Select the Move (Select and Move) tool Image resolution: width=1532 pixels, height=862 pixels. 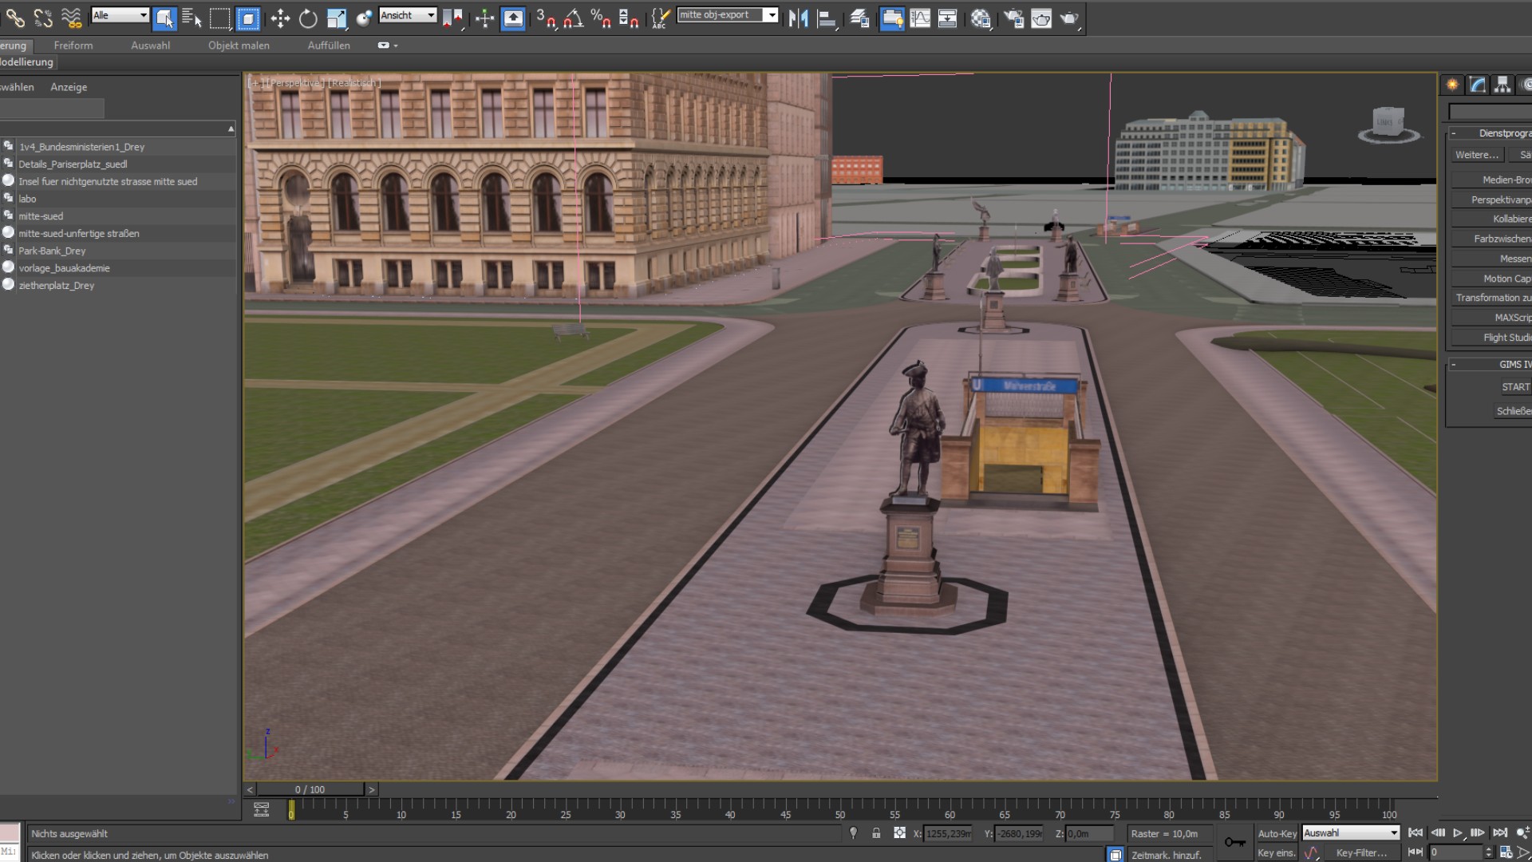click(x=280, y=18)
